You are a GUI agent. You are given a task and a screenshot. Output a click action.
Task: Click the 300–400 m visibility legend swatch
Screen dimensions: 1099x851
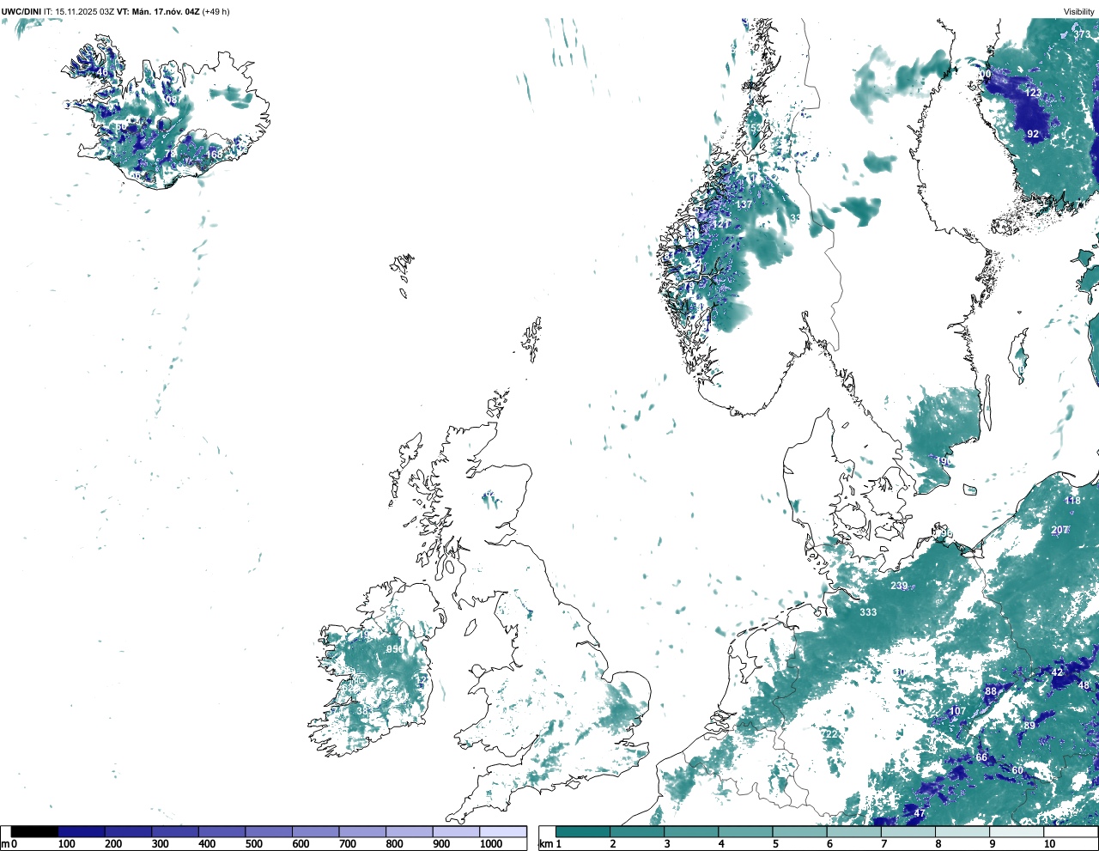(x=175, y=832)
